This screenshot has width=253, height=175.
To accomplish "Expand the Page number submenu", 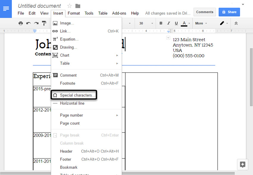I will [86, 115].
